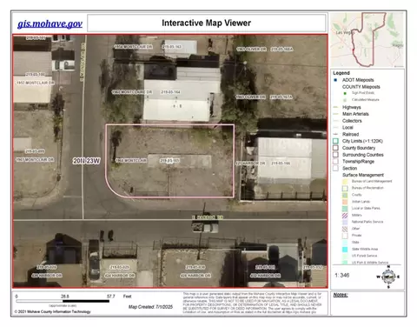
Task: Click the Military hatched swatch
Action: (345, 215)
